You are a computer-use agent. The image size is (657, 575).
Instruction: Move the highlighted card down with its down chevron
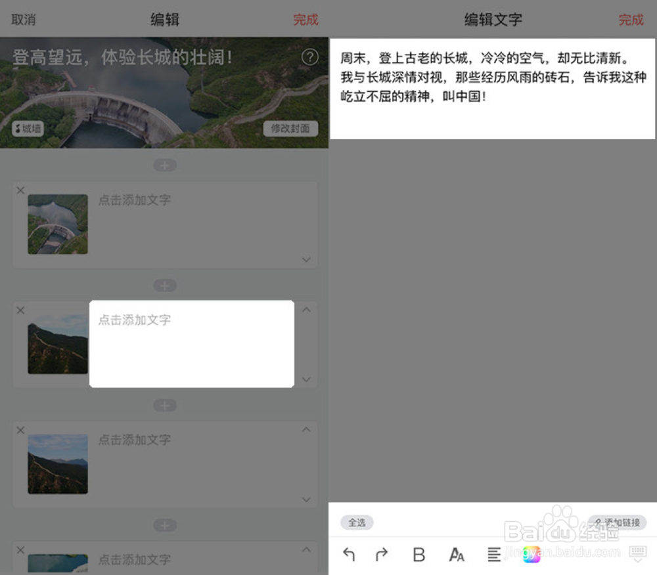[306, 379]
